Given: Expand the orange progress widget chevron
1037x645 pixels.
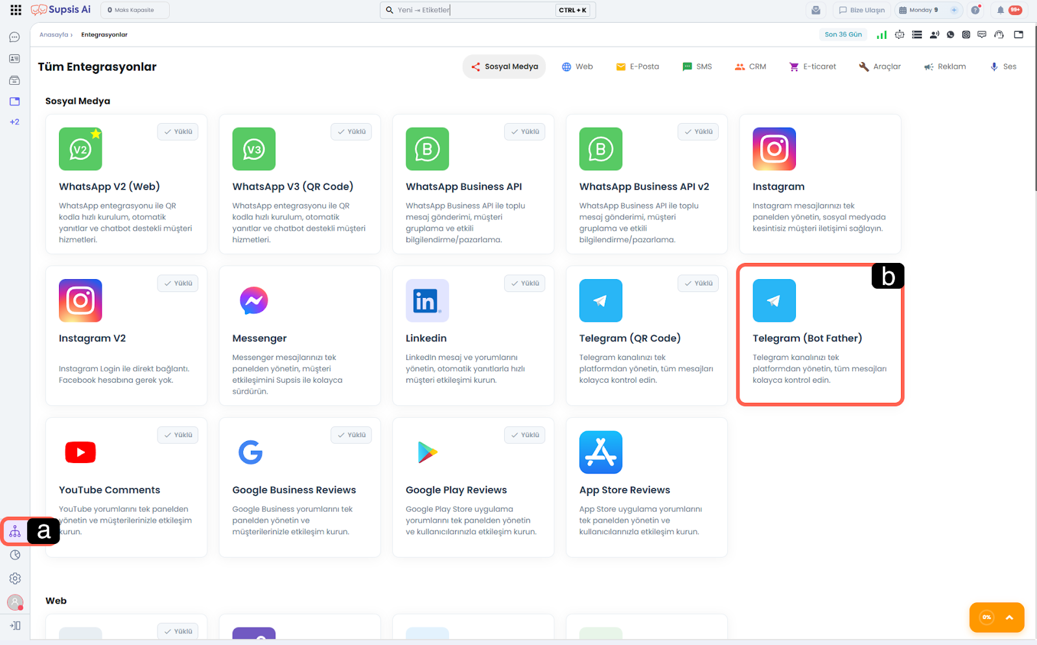Looking at the screenshot, I should coord(1009,617).
